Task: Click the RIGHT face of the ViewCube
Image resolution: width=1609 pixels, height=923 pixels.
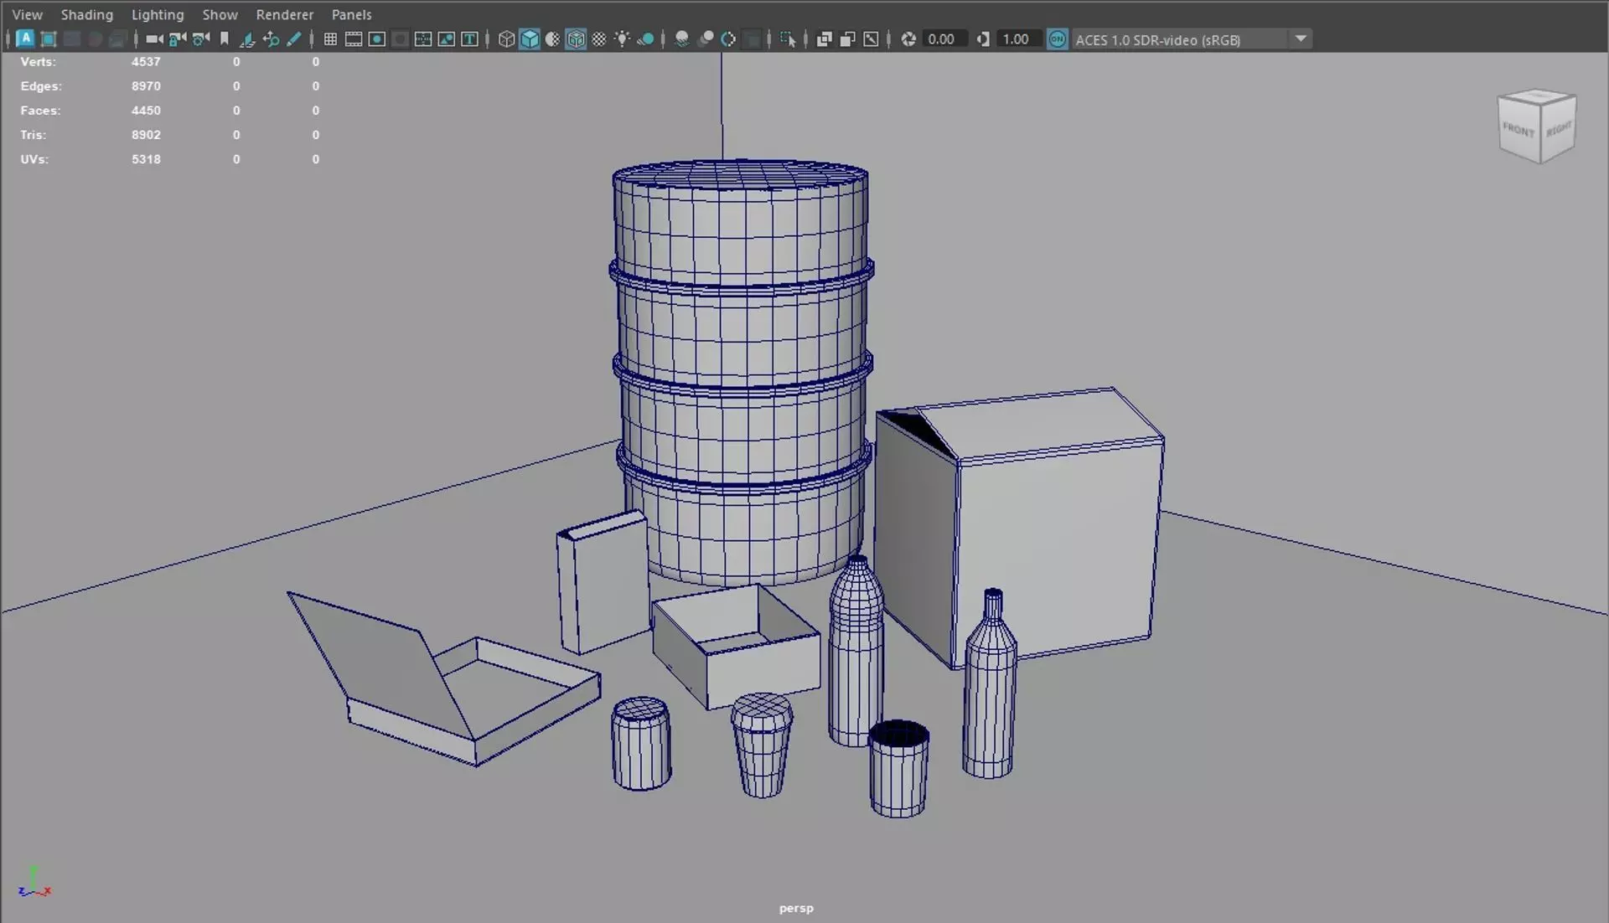Action: [1559, 129]
